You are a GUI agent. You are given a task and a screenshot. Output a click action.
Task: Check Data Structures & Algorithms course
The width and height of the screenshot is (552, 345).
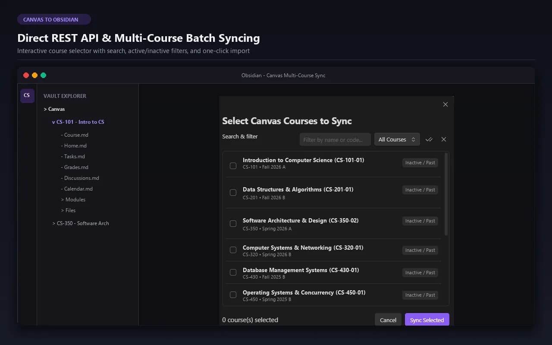point(233,193)
